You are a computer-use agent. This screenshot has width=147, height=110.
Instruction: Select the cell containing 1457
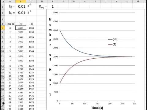pyautogui.click(x=31, y=99)
